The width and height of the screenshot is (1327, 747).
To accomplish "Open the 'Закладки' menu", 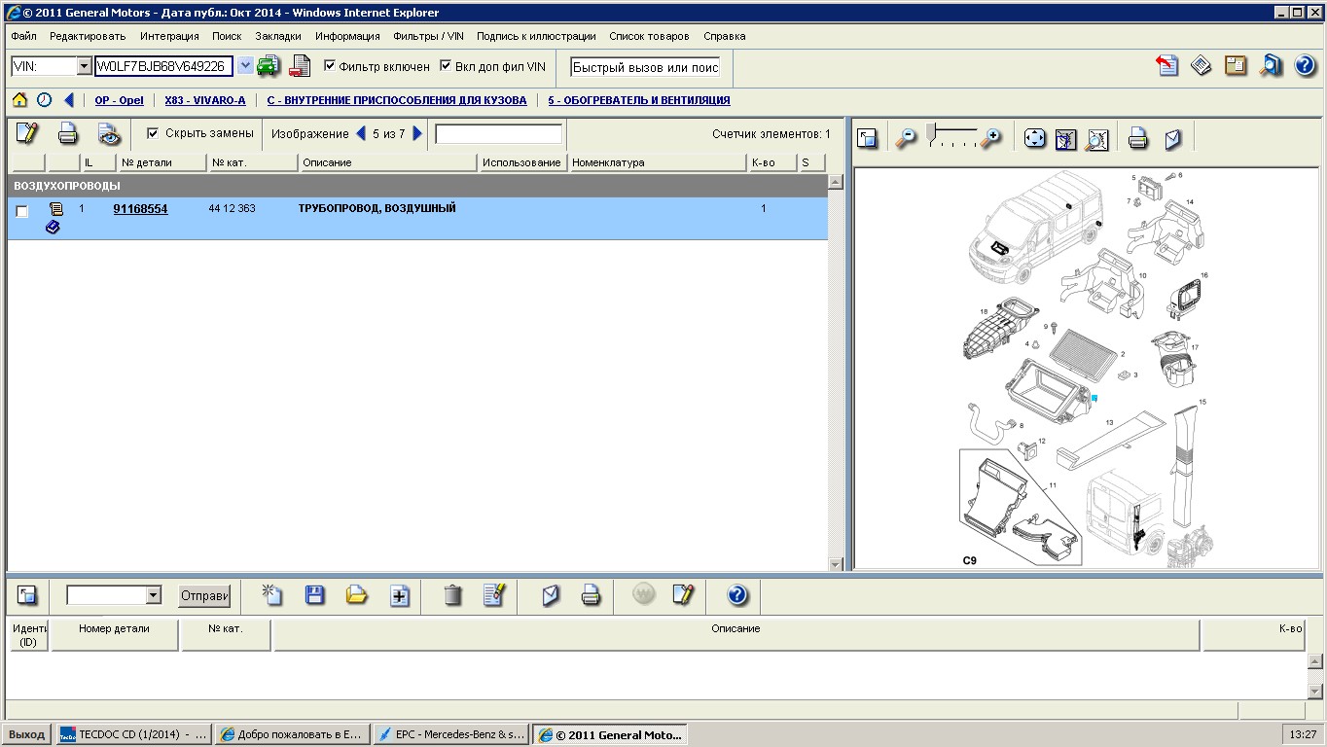I will click(278, 36).
